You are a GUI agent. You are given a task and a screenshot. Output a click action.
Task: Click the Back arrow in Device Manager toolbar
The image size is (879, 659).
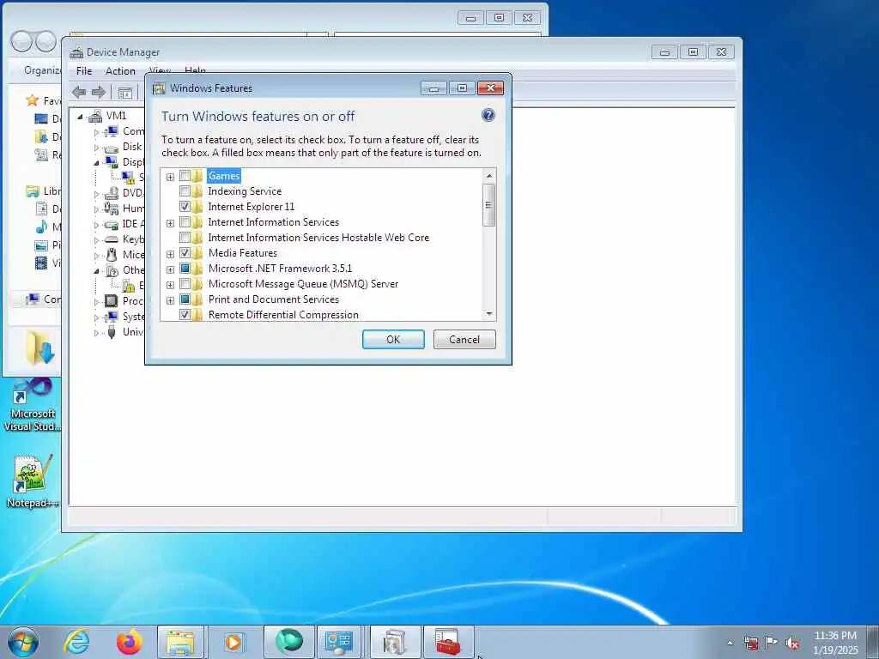[79, 93]
